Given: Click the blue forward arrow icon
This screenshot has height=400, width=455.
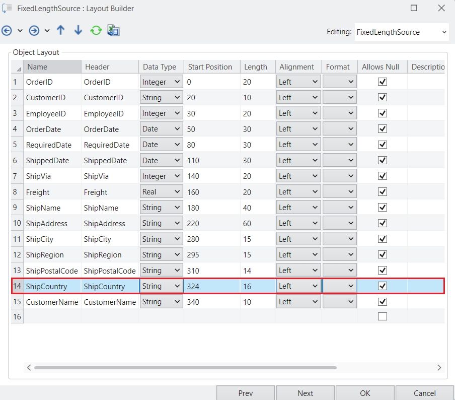Looking at the screenshot, I should coord(34,31).
